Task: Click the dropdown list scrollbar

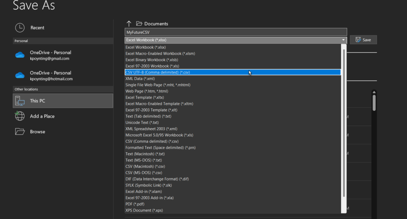Action: [x=344, y=119]
